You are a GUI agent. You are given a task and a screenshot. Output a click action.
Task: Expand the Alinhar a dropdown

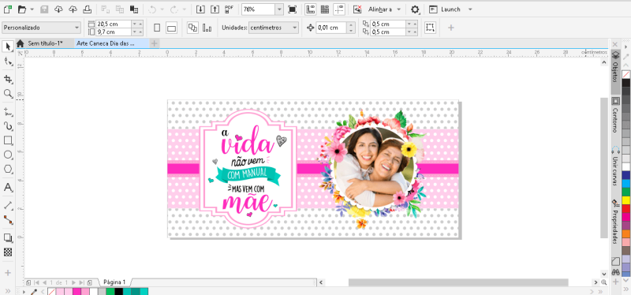(x=398, y=9)
